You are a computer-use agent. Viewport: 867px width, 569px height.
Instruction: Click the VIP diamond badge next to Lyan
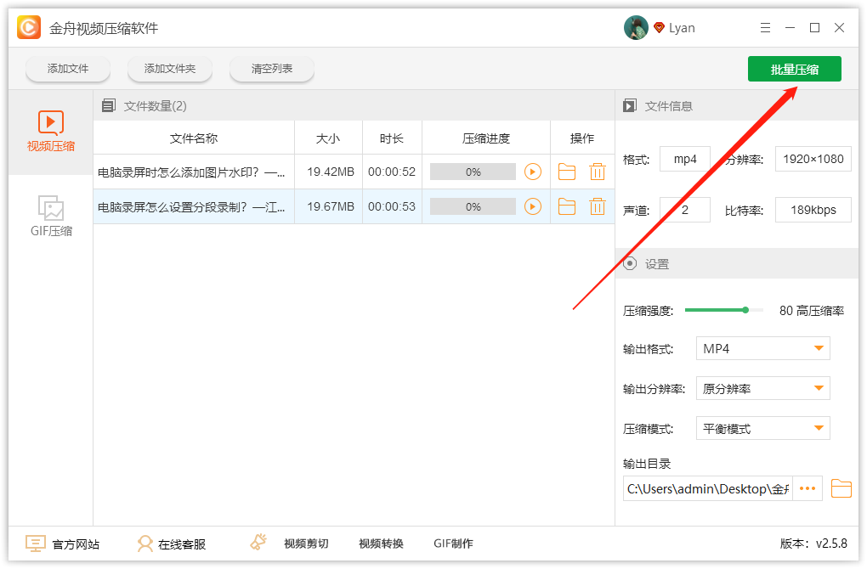point(659,28)
